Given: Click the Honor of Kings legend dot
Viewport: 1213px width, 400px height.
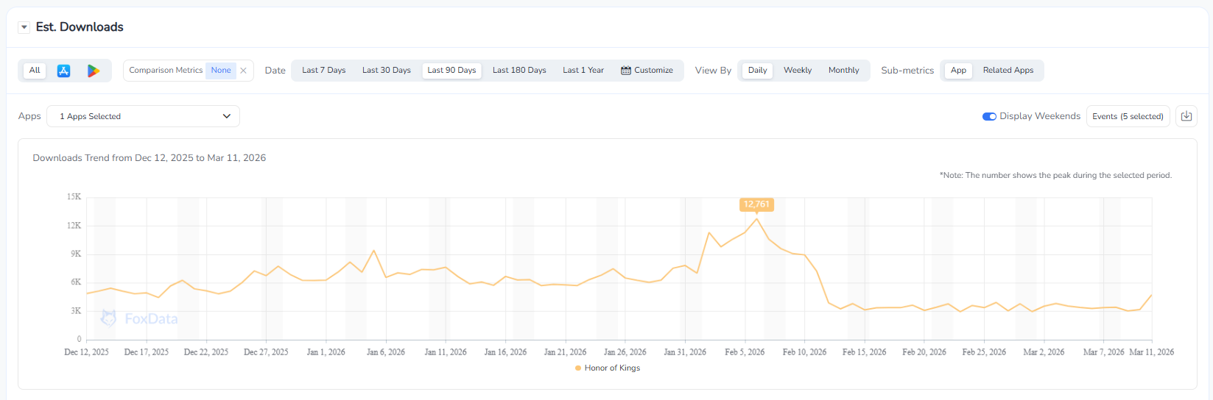Looking at the screenshot, I should 578,368.
